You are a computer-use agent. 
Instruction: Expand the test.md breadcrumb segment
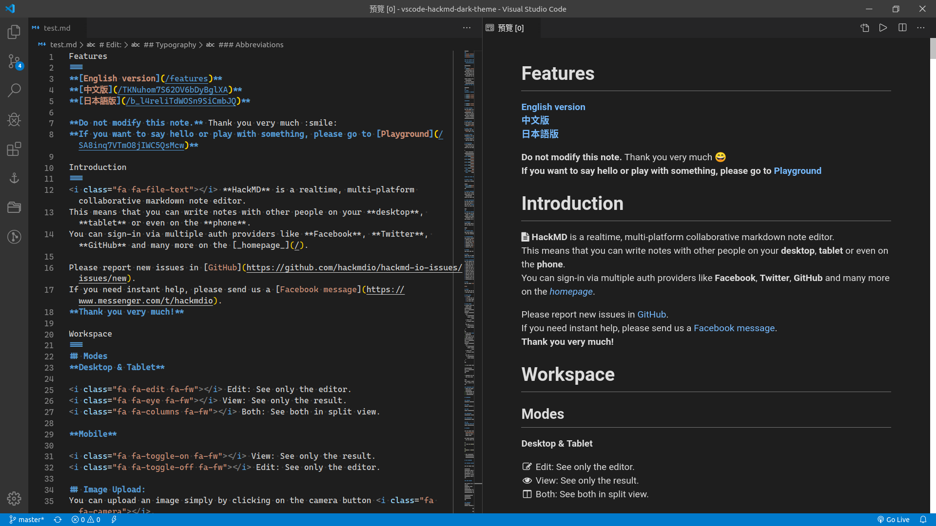point(63,45)
